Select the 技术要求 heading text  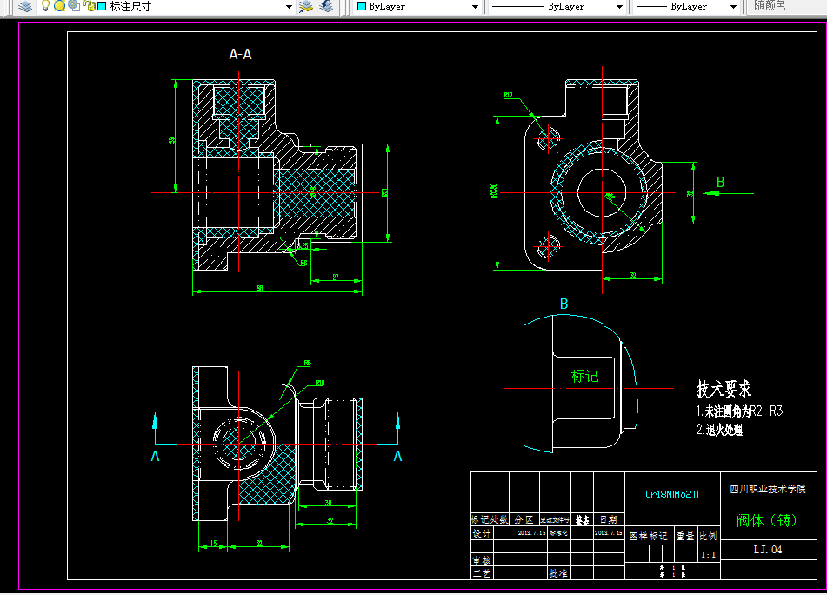click(x=724, y=390)
